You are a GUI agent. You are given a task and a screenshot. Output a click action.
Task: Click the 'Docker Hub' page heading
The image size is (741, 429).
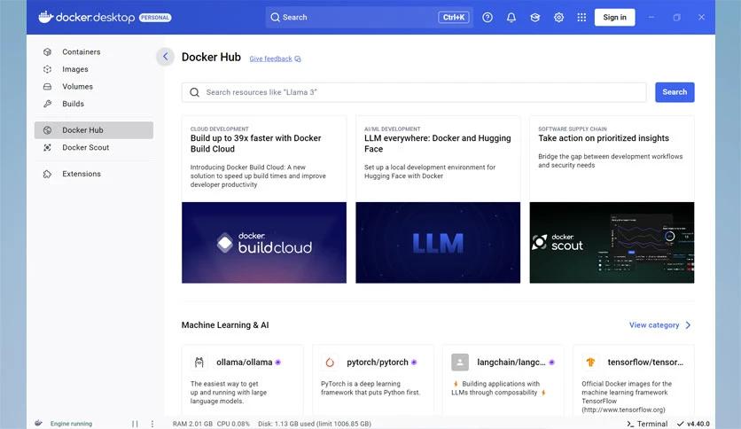point(211,57)
